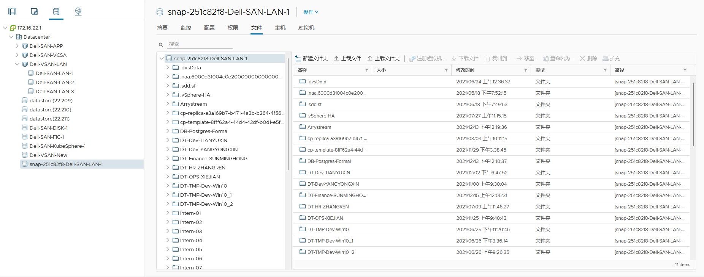
Task: Switch to the 权限 tab
Action: coord(233,28)
